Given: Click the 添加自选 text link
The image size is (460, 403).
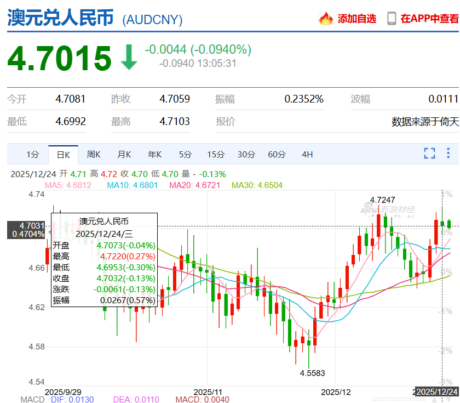Looking at the screenshot, I should pyautogui.click(x=357, y=19).
